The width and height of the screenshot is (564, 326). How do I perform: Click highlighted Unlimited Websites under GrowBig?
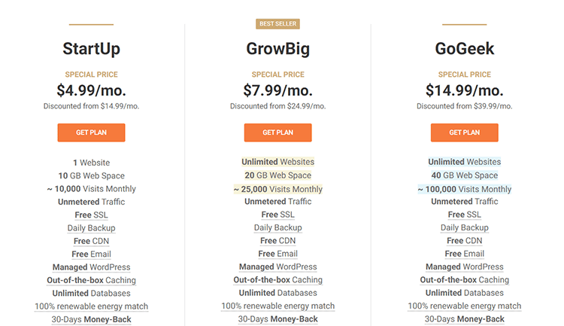pos(277,162)
